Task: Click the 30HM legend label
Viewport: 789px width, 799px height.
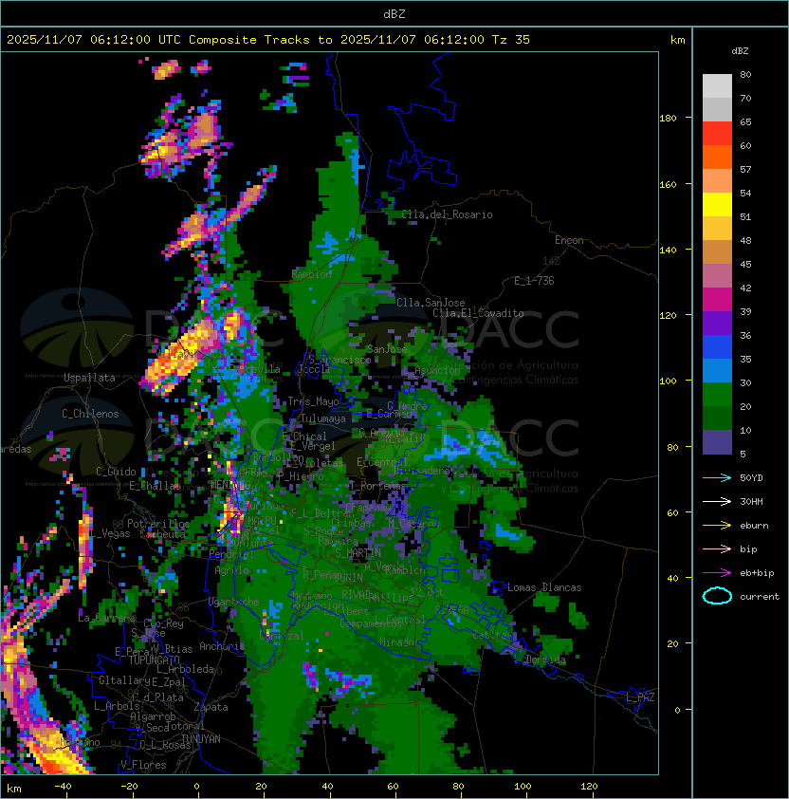Action: (x=751, y=501)
